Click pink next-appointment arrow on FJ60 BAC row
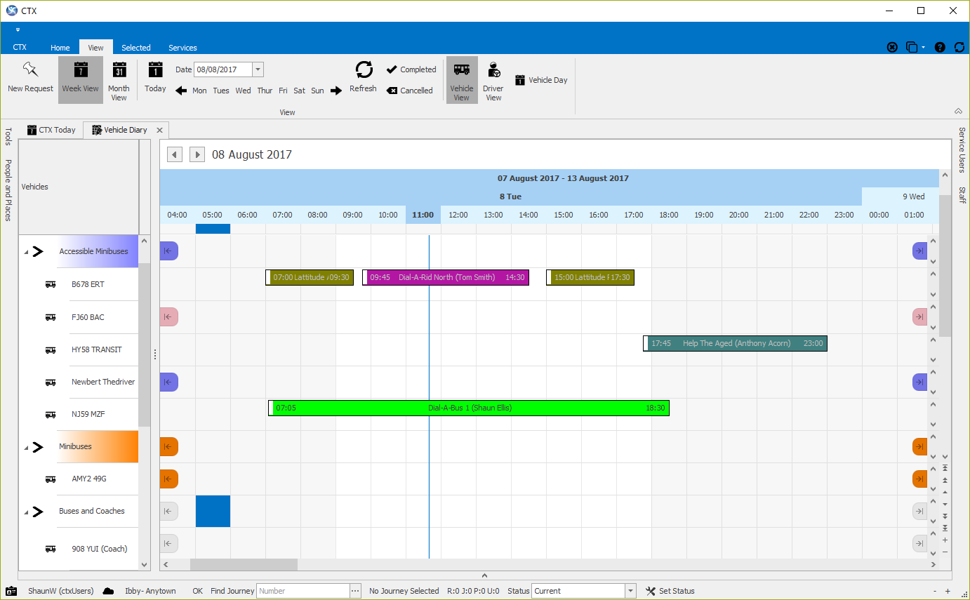This screenshot has width=970, height=600. coord(919,316)
